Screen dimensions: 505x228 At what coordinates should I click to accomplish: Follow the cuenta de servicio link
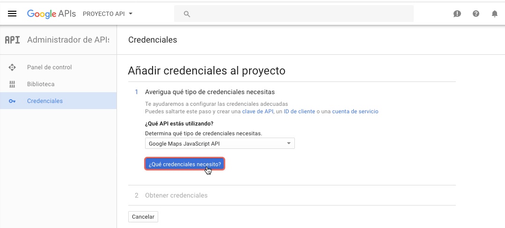[355, 111]
